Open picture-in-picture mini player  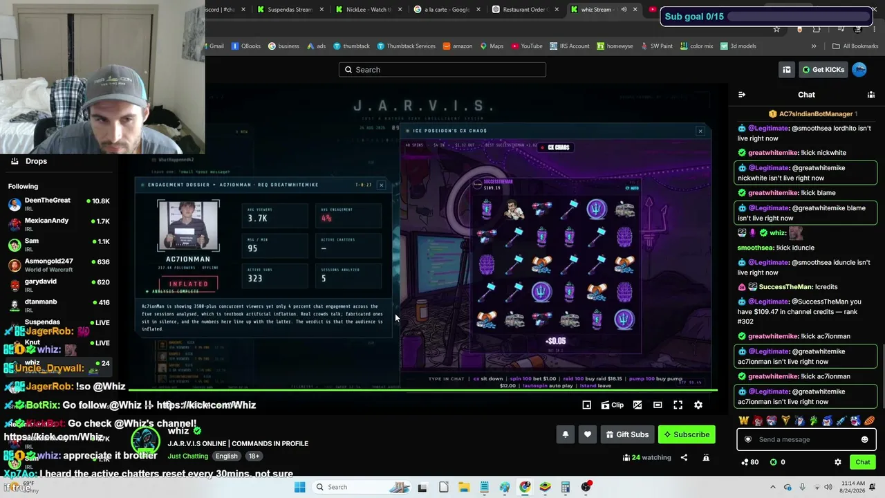586,405
